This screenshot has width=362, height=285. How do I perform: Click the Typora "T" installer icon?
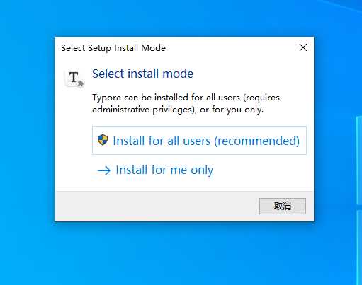click(74, 78)
